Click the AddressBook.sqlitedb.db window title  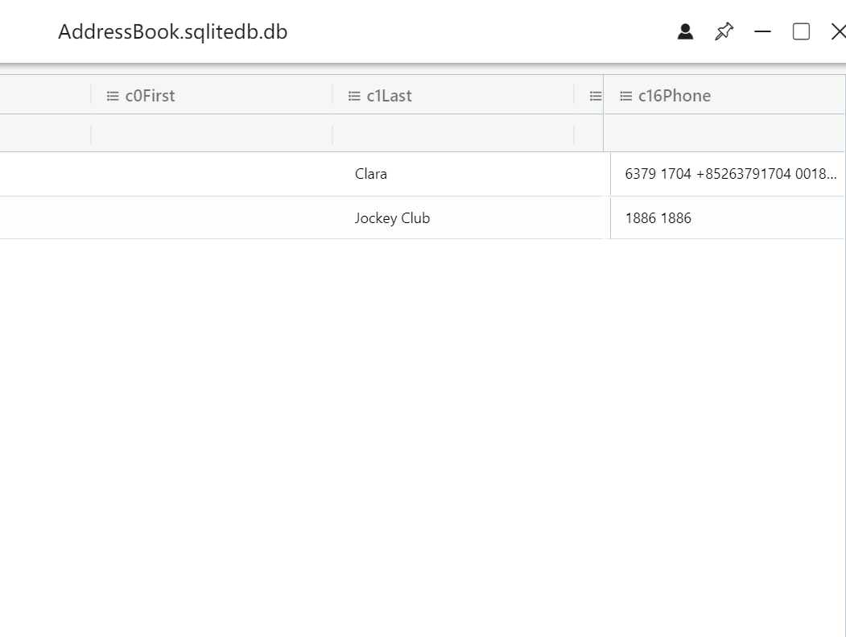point(172,32)
